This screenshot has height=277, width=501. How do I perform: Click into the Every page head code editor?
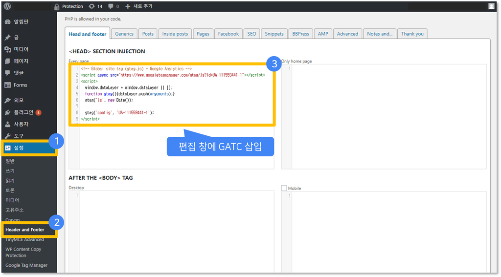(172, 116)
